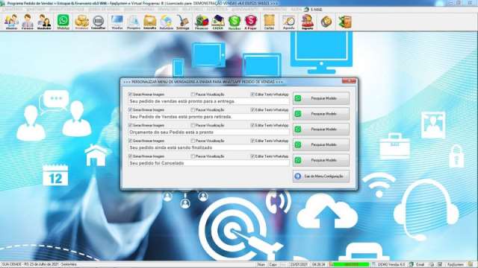The image size is (478, 268).
Task: Click the Email entry in status bar
Action: point(420,265)
